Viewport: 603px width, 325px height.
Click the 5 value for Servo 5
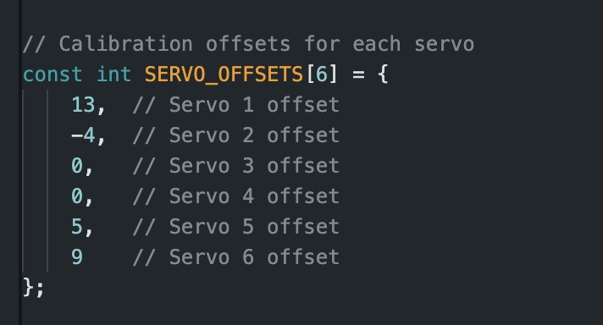click(x=77, y=226)
